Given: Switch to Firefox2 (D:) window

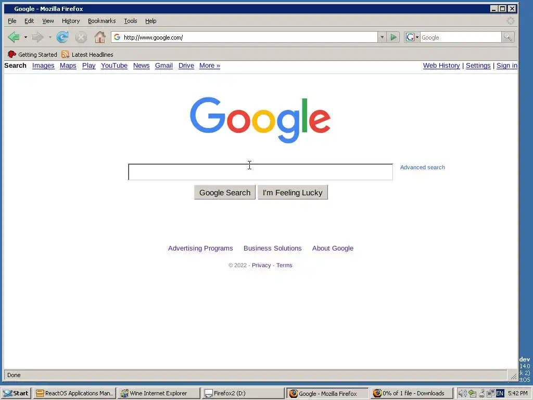Looking at the screenshot, I should [243, 393].
